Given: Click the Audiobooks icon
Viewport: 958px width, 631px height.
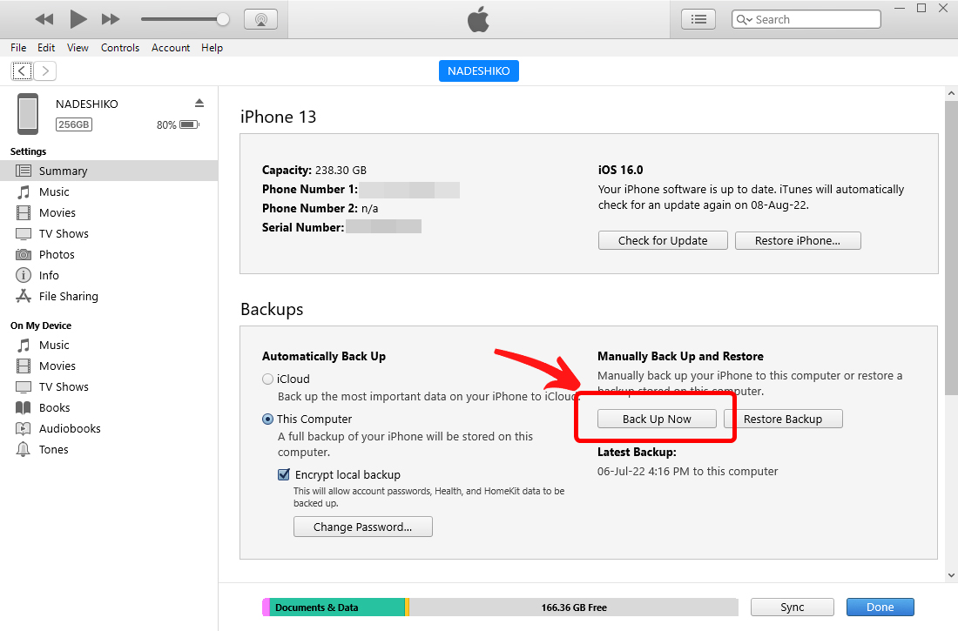Looking at the screenshot, I should click(24, 429).
